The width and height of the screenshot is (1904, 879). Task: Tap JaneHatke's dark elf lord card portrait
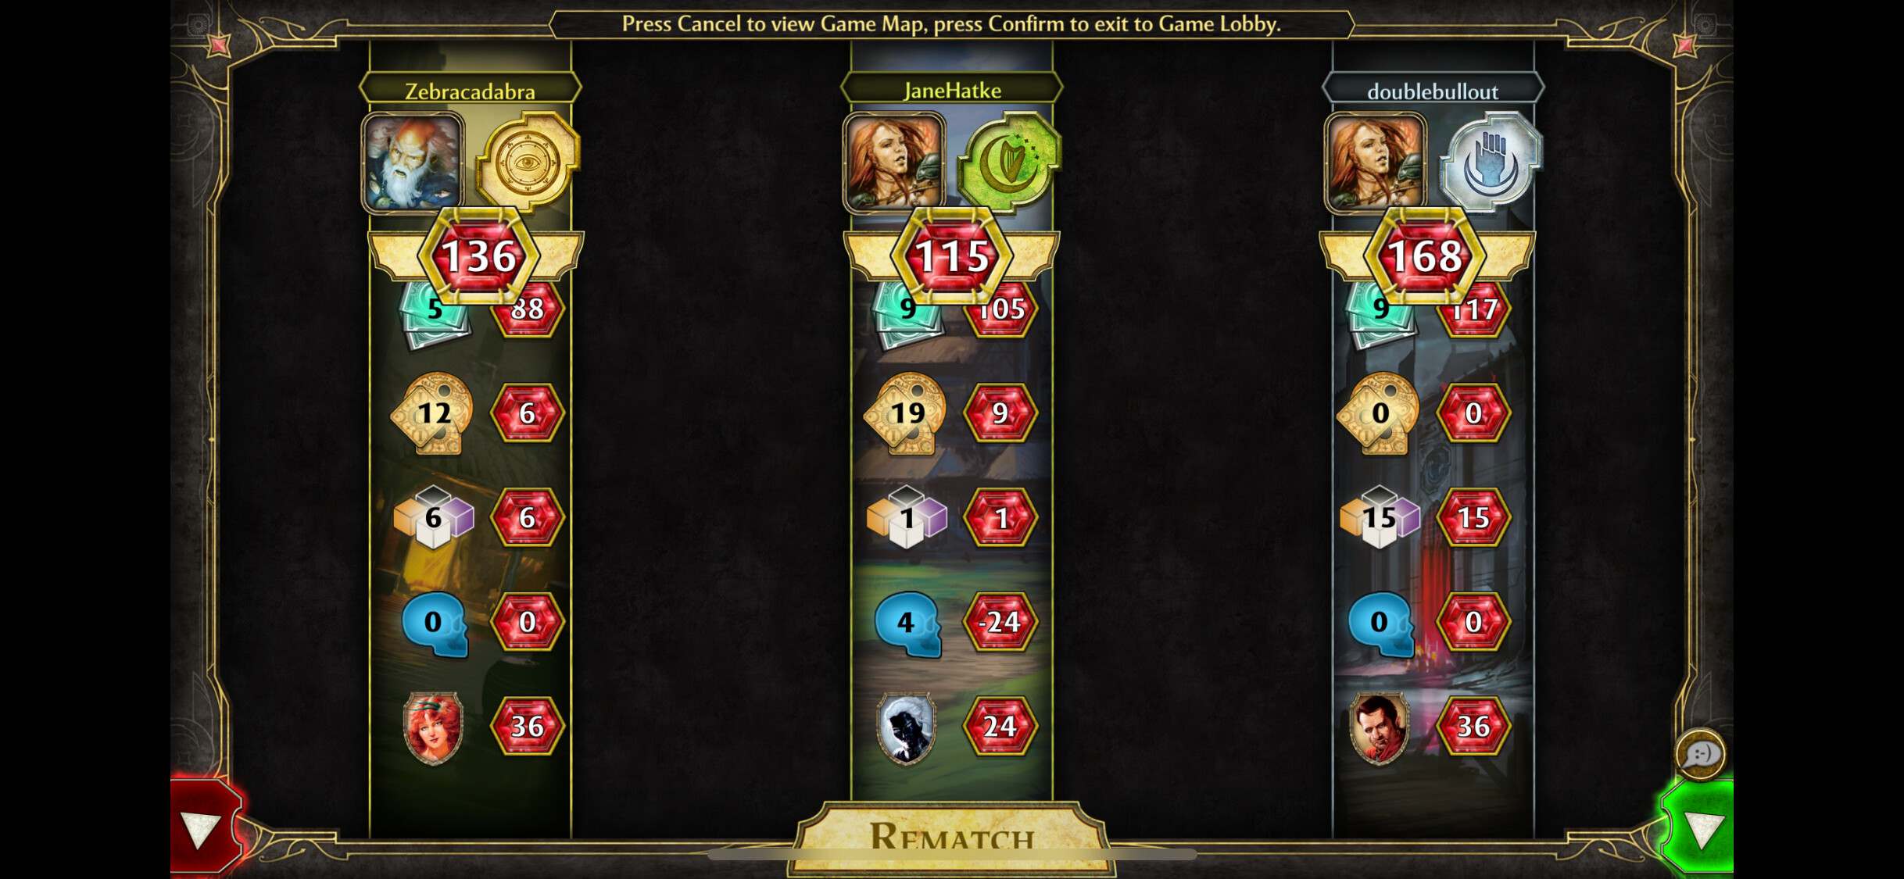907,727
